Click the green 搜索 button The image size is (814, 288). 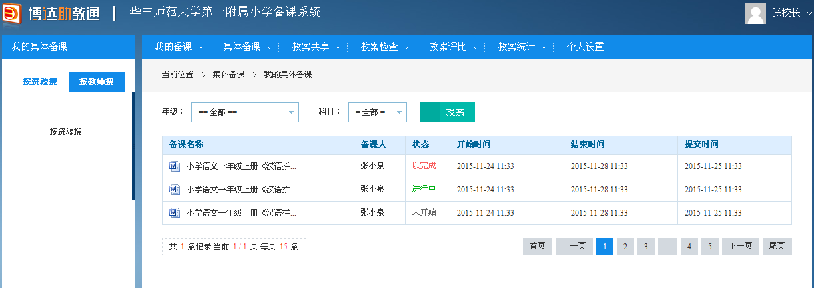(x=447, y=112)
